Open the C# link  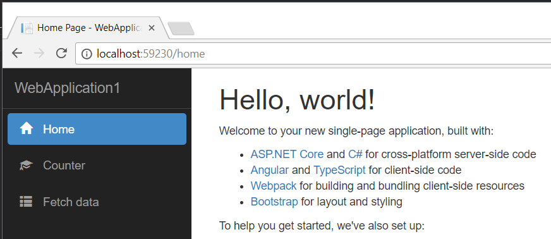[x=355, y=154]
